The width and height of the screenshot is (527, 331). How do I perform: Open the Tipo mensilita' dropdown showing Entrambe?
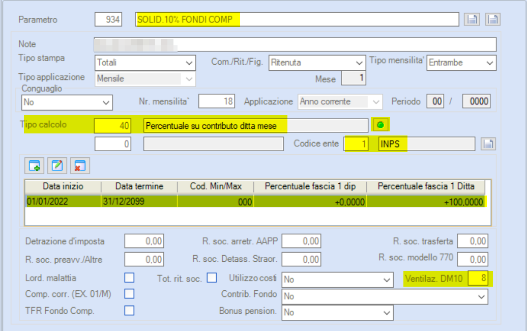tap(461, 63)
